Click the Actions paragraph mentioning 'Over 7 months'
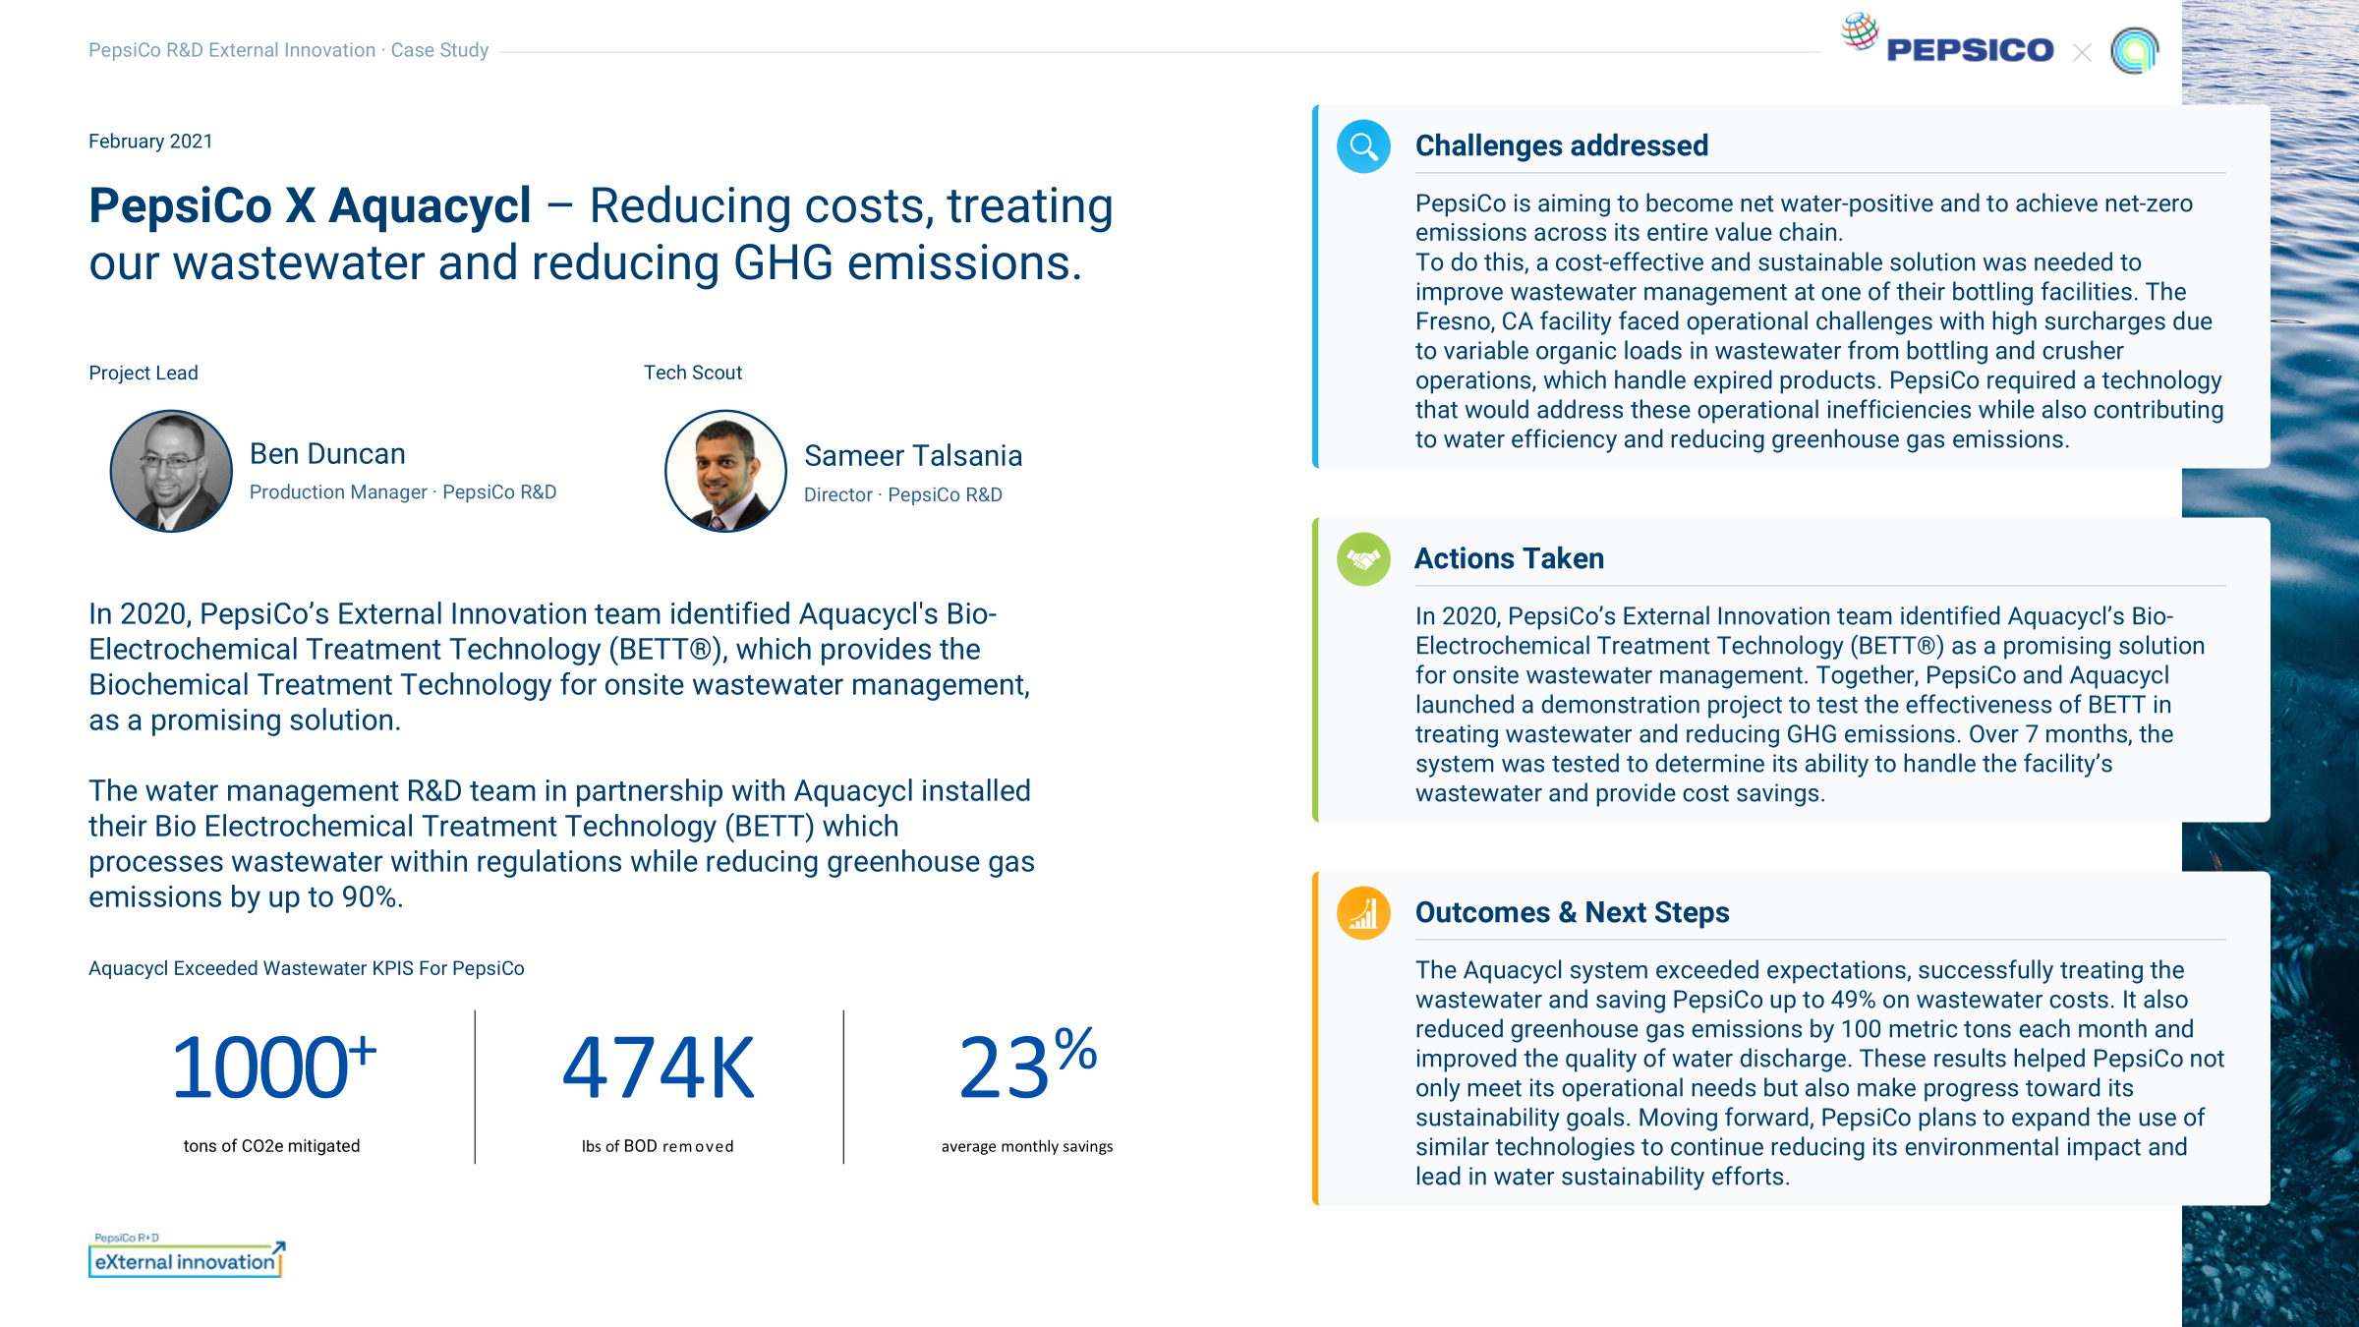2359x1327 pixels. point(1811,704)
